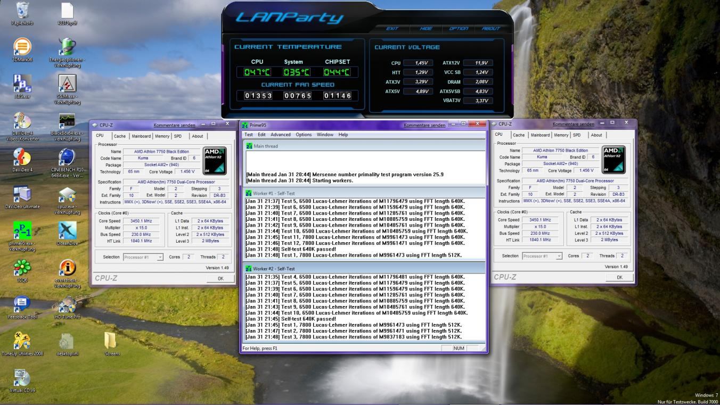Screen dimensions: 720x405
Task: Click the LANParty EXIT button
Action: coord(392,28)
